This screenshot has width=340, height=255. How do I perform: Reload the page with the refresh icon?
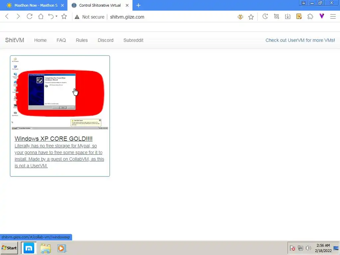30,17
